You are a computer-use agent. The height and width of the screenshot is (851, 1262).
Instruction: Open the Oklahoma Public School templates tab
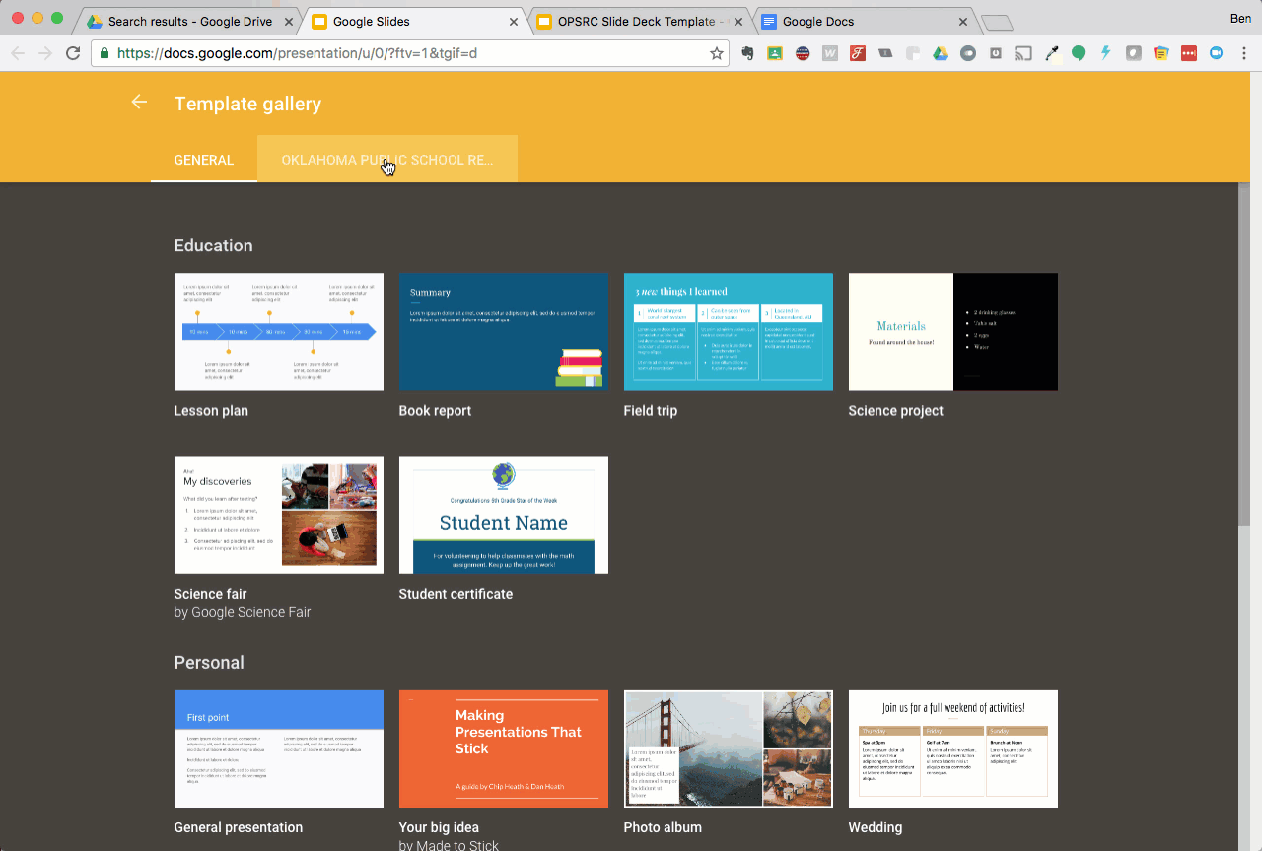point(387,160)
